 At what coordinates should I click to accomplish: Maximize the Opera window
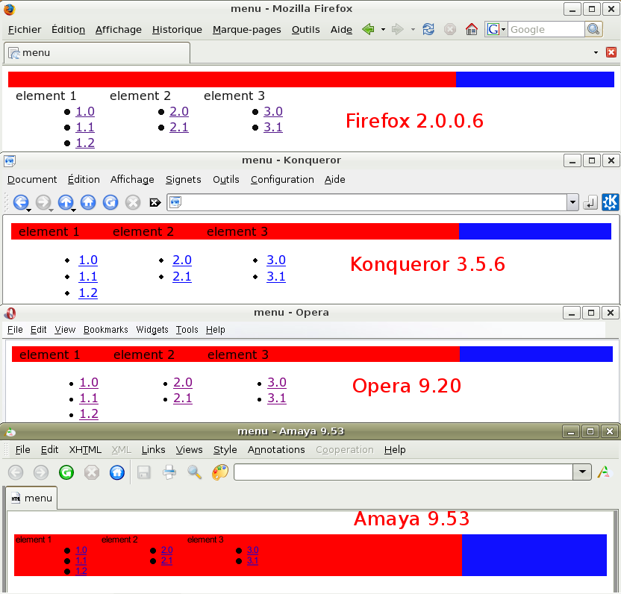(x=591, y=313)
